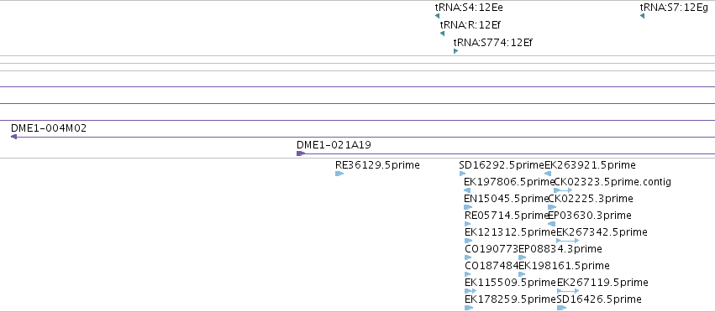Click the blue glyph under CO190773

click(468, 257)
